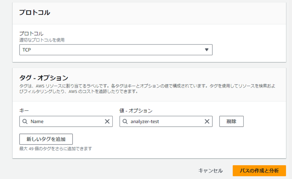Click the tag description paragraph about AWS リソース
292x179 pixels.
(x=147, y=89)
